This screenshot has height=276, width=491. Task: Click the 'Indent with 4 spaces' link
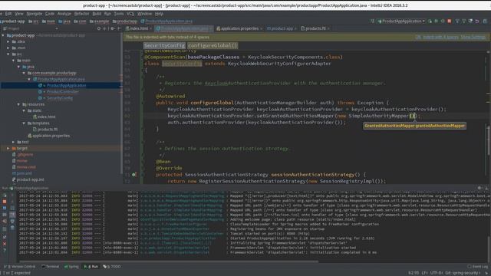pyautogui.click(x=440, y=38)
